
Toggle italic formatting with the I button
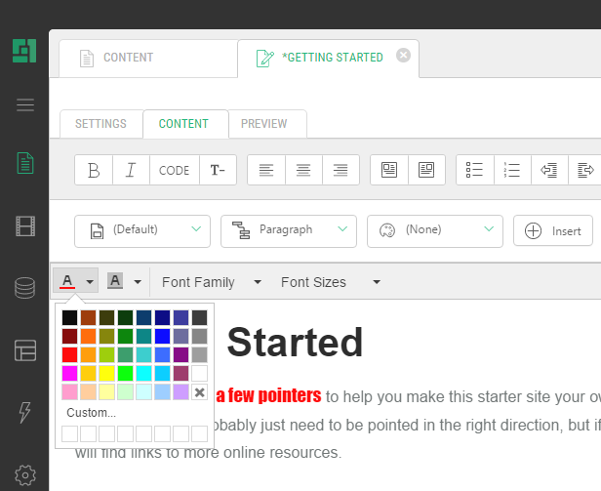(x=131, y=170)
